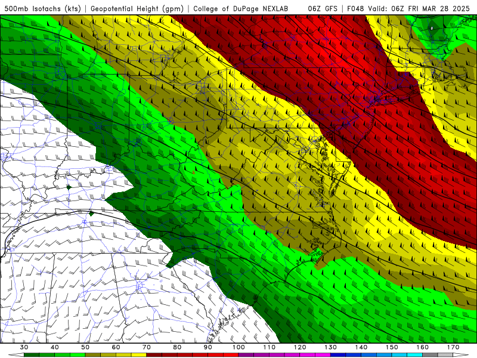Click the 140 kt legend label

361,347
